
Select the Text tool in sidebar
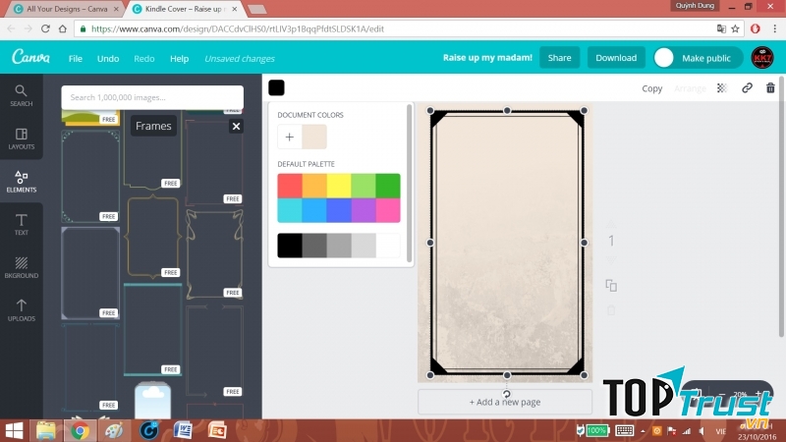[21, 225]
